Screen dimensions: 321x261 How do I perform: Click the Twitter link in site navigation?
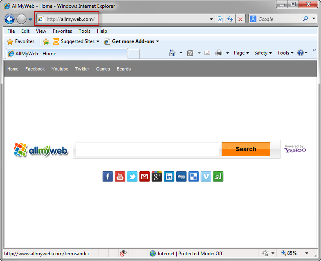82,69
